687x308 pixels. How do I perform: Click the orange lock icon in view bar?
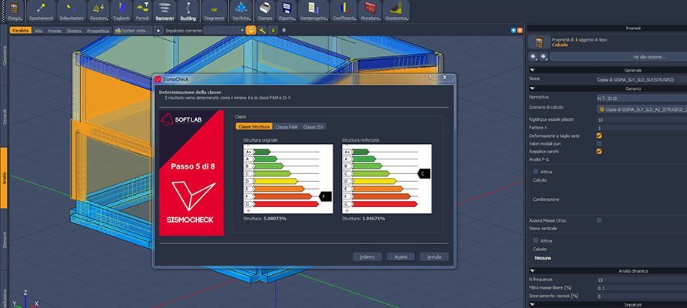(251, 30)
